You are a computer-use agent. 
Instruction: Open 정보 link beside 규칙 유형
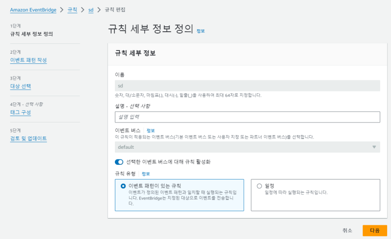145,174
